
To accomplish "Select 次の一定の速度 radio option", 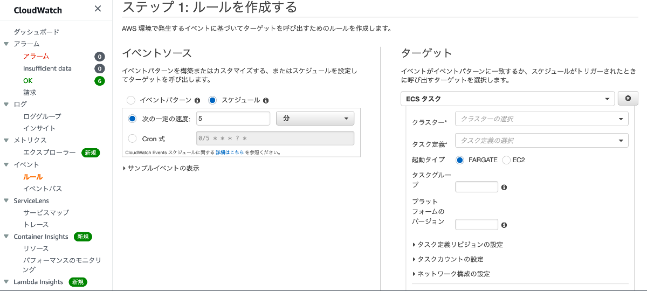I will pyautogui.click(x=133, y=119).
